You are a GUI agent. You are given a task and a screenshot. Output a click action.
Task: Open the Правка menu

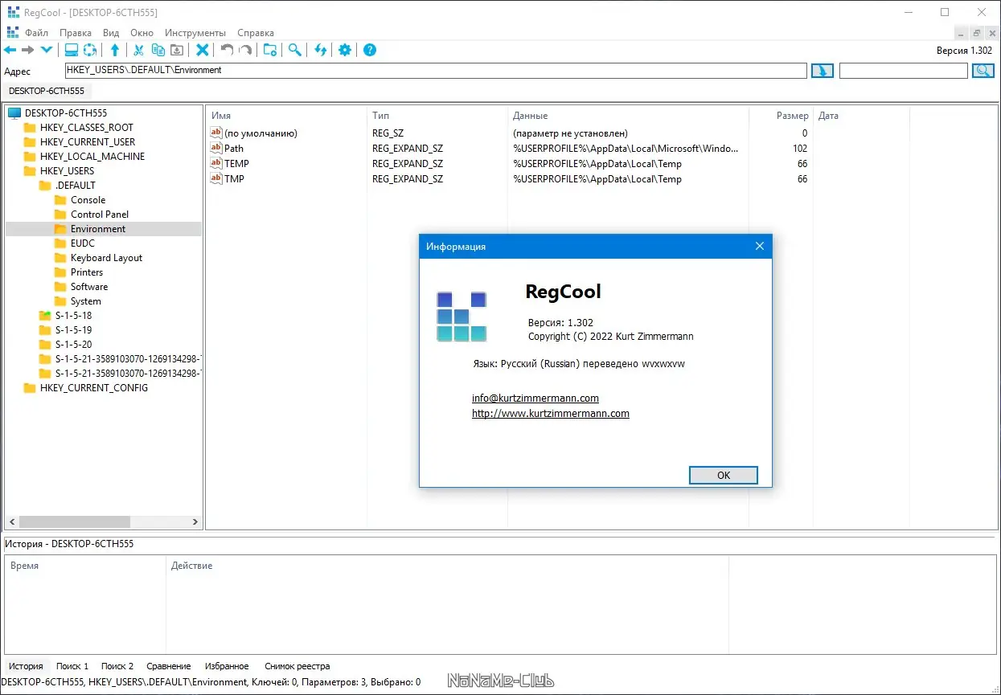click(x=76, y=33)
